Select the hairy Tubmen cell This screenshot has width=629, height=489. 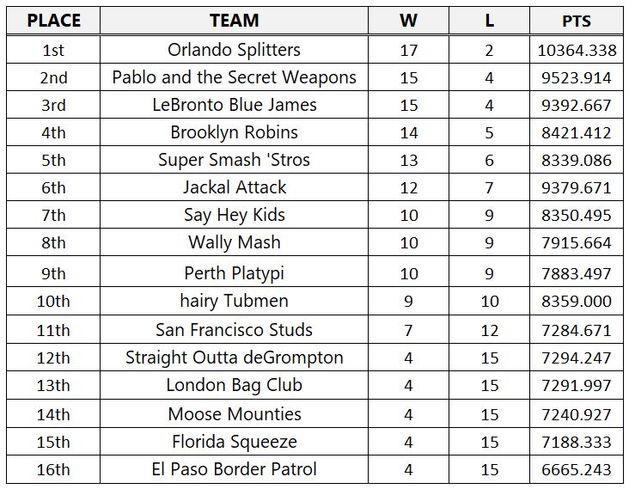pos(234,301)
